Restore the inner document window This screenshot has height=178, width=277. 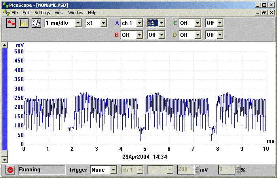(x=264, y=13)
